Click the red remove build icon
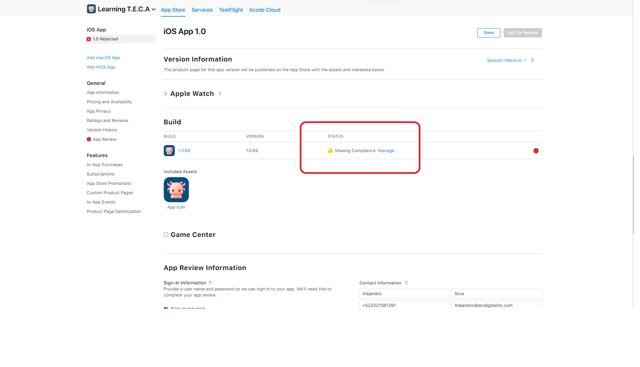 [536, 151]
